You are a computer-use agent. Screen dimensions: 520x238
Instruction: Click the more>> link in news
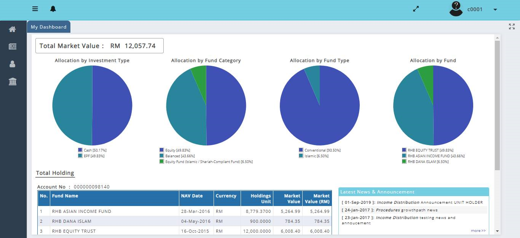[478, 230]
